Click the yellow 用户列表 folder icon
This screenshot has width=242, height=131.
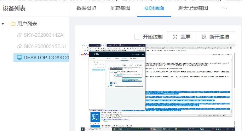point(13,24)
